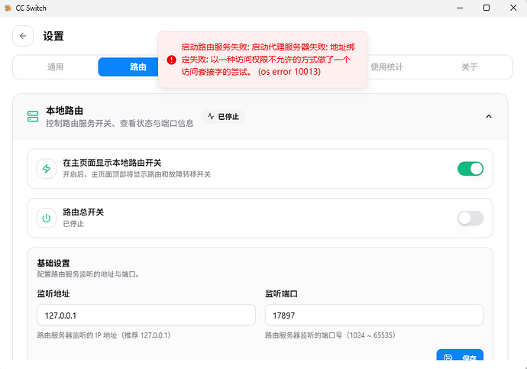Switch to the 使用统计 tab
The image size is (527, 369).
click(386, 67)
